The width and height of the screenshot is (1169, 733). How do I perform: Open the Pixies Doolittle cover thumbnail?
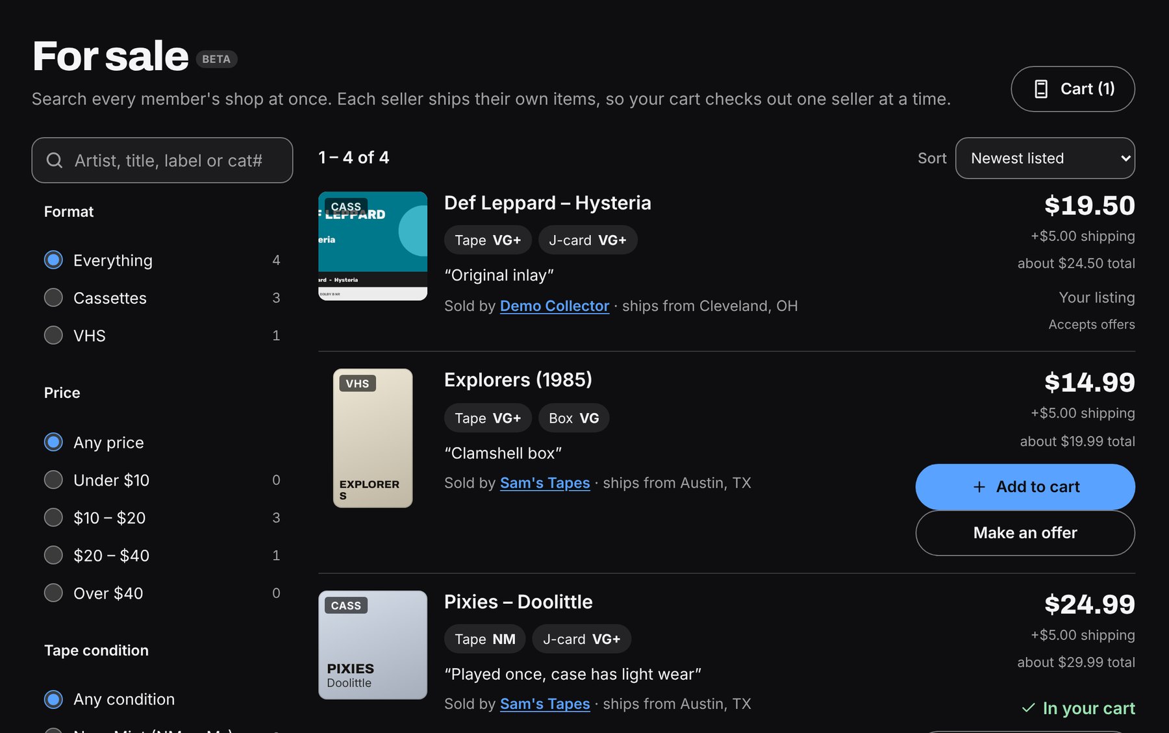pos(373,645)
